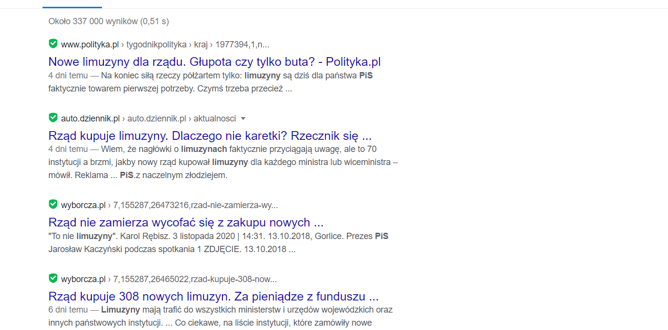Open 'Nowe limuzyny dla rządu' Polityka.pl result
Image resolution: width=668 pixels, height=330 pixels.
pos(215,62)
